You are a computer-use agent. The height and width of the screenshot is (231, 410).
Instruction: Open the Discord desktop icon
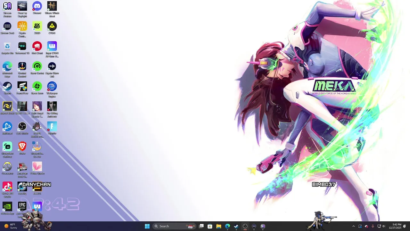pos(37,8)
